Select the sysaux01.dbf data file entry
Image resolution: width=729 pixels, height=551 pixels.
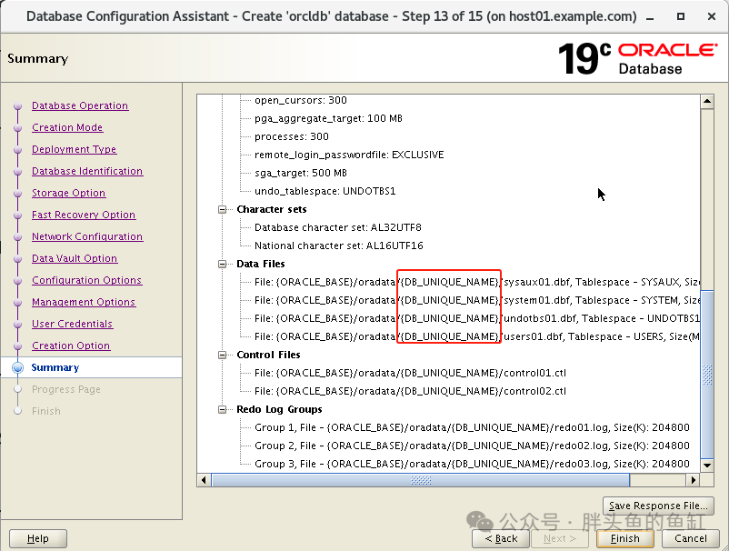pos(476,282)
